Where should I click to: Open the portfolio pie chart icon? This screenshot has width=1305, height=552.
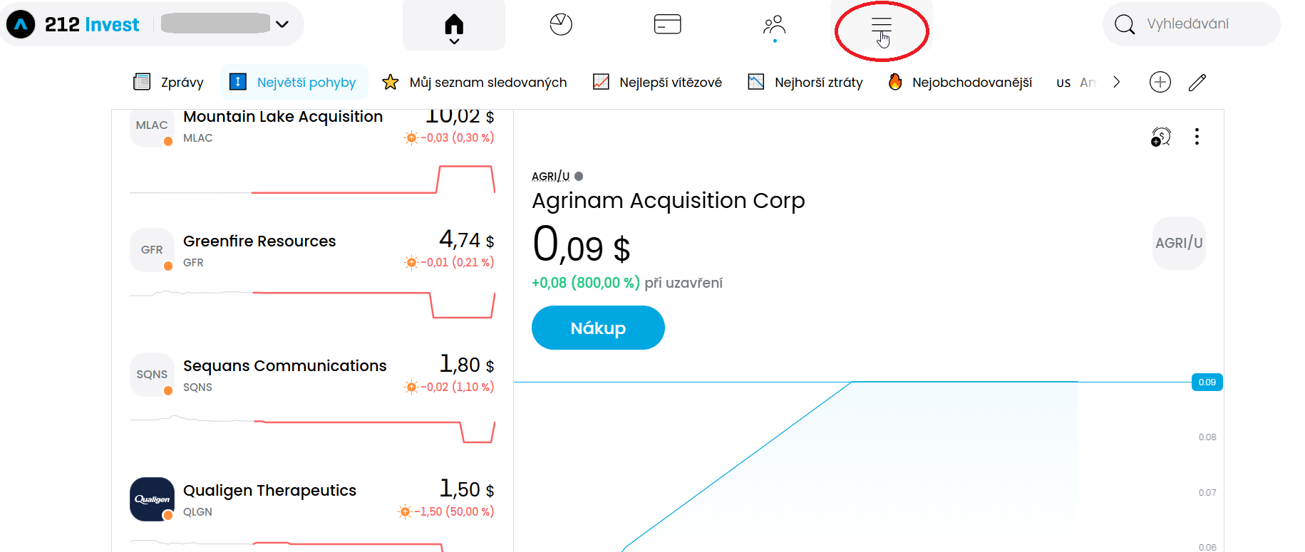coord(561,24)
